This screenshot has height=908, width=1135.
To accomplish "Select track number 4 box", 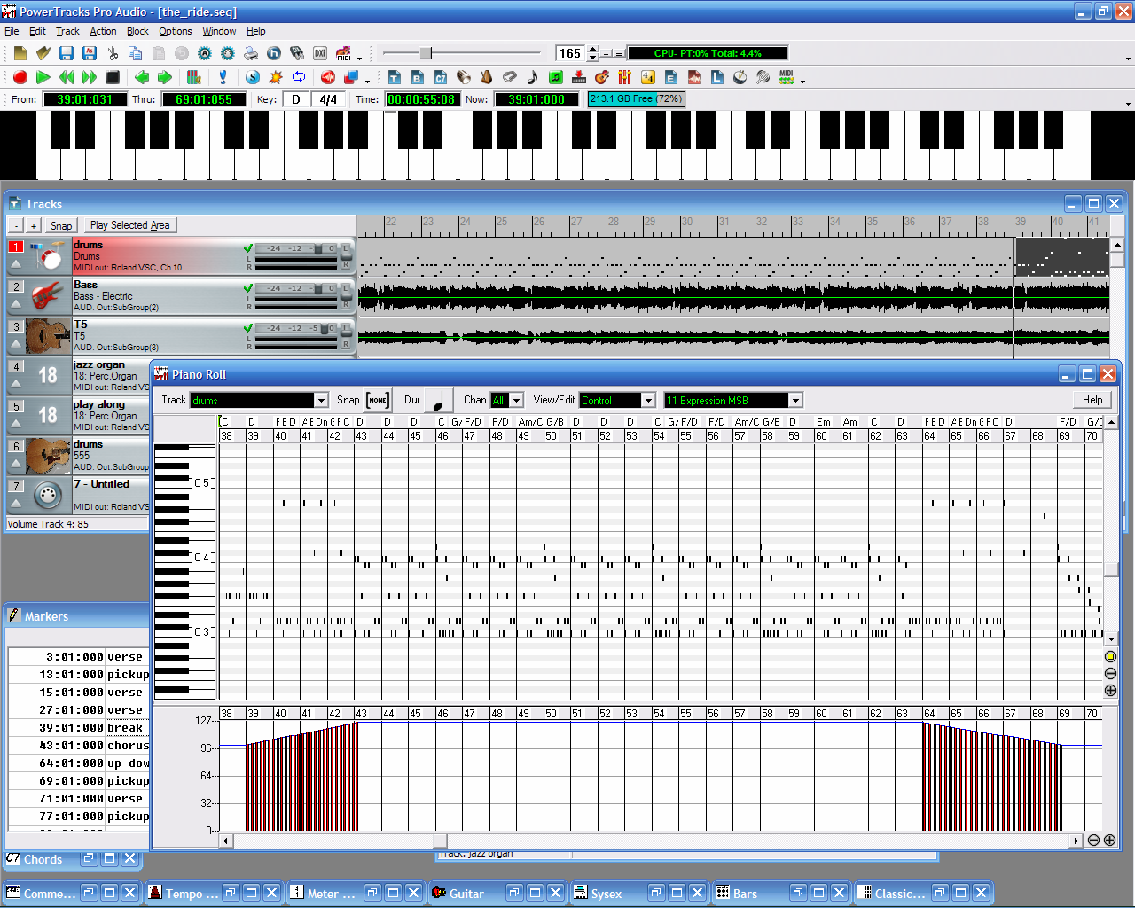I will click(x=16, y=366).
